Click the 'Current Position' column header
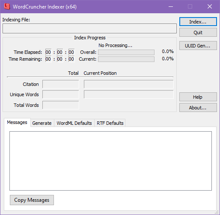The width and height of the screenshot is (220, 215). 100,73
